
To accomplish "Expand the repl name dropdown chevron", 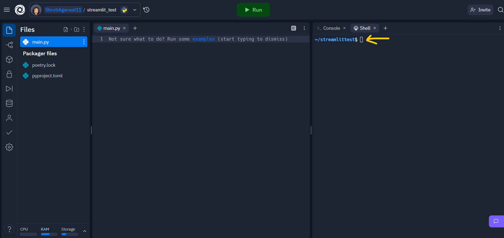I will coord(135,10).
